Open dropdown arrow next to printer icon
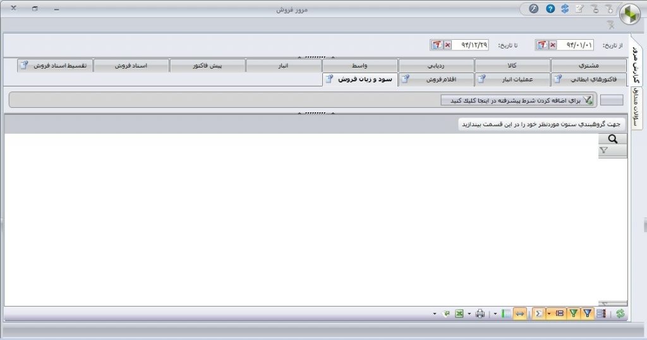 [x=469, y=314]
